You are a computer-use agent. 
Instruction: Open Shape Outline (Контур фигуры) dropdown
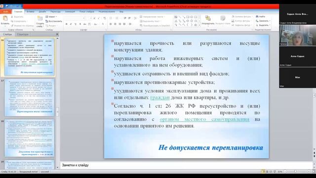click(241, 21)
